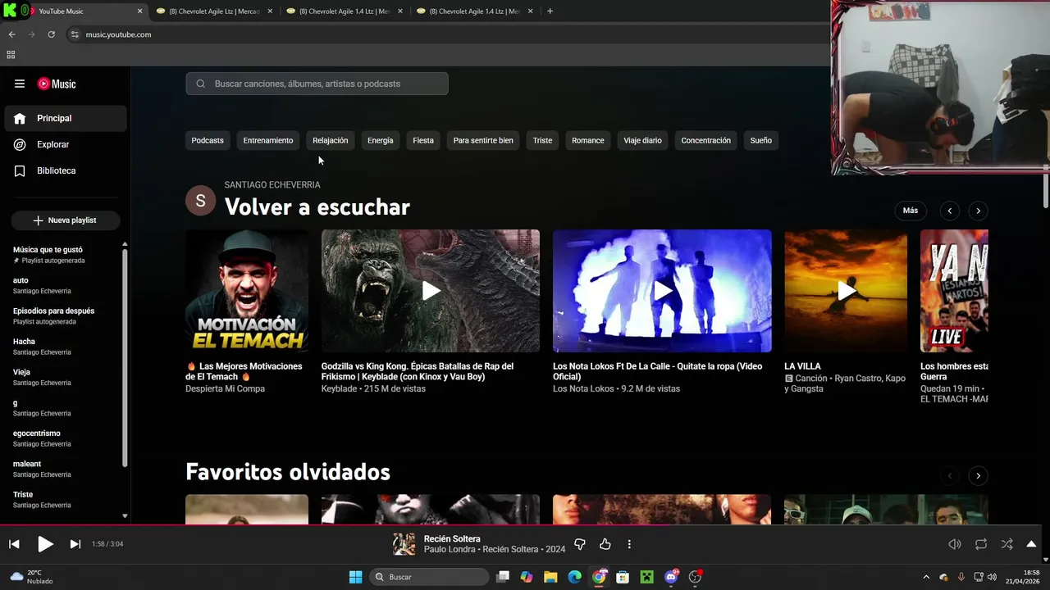The image size is (1050, 590).
Task: Focus the song search field
Action: [317, 84]
